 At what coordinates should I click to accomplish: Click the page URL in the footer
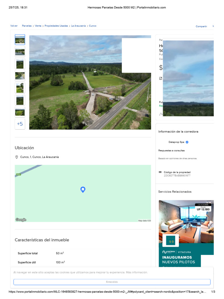point(107,292)
